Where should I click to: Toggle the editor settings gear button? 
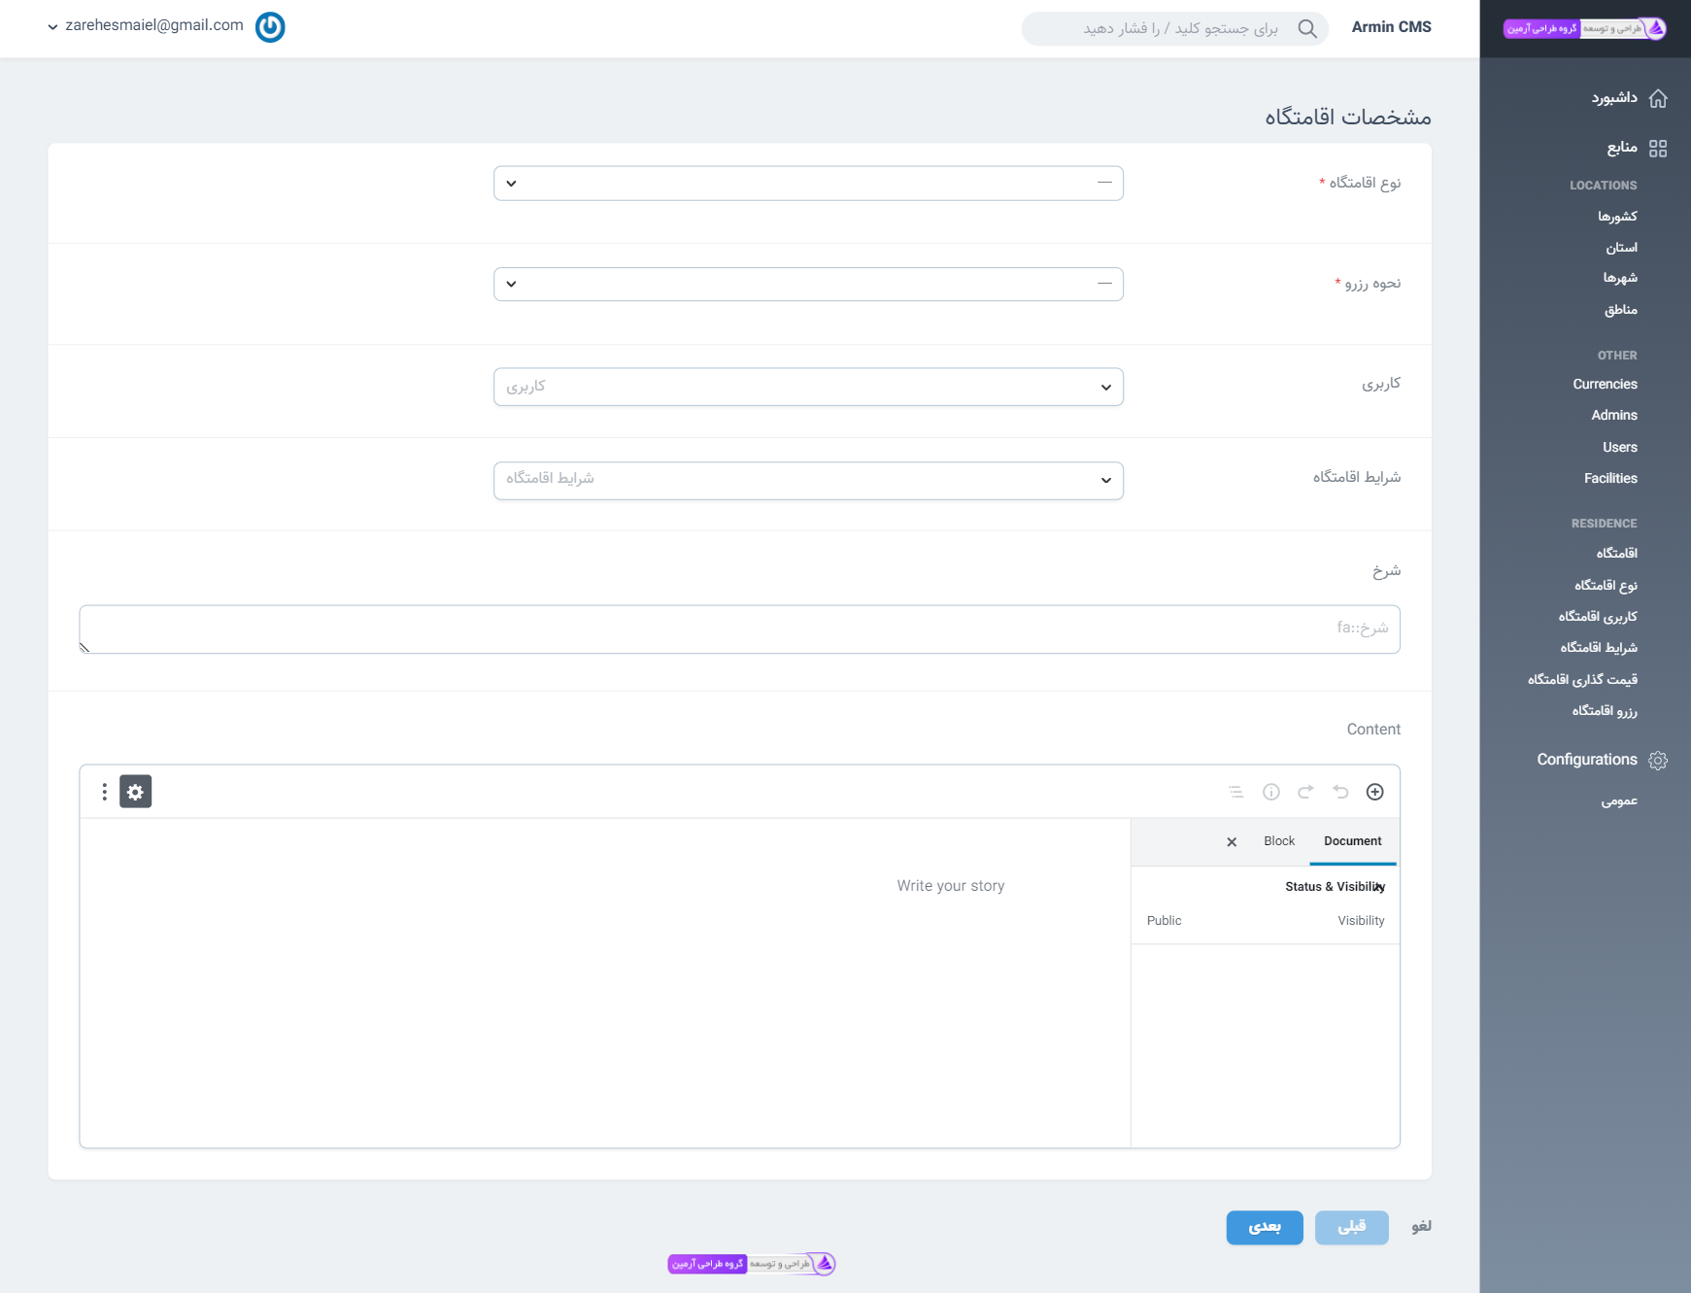click(135, 792)
